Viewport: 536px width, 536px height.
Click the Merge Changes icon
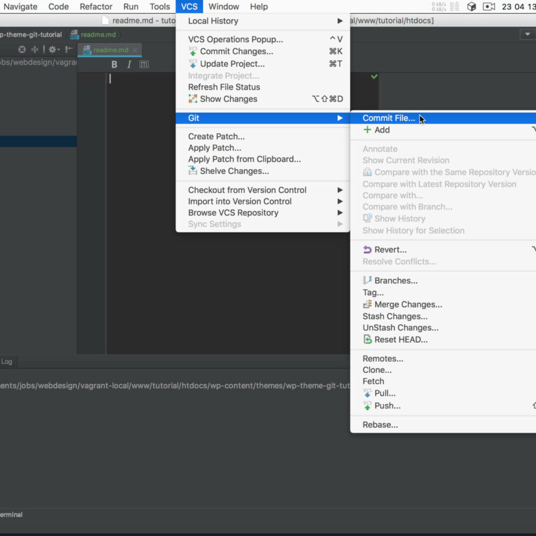(367, 304)
